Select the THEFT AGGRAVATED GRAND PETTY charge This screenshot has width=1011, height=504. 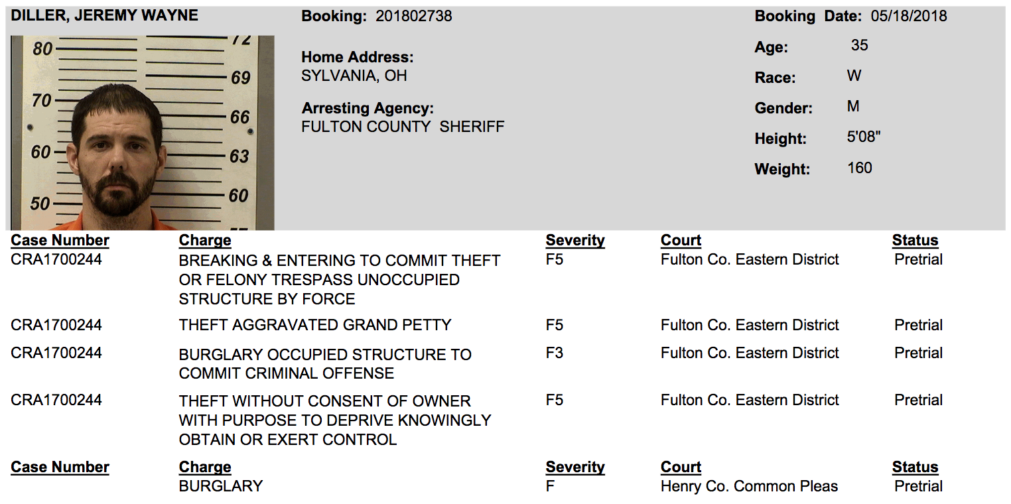(x=315, y=325)
